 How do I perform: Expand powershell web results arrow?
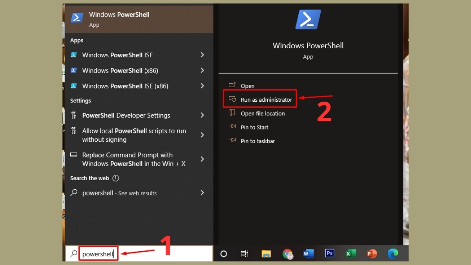tap(202, 193)
